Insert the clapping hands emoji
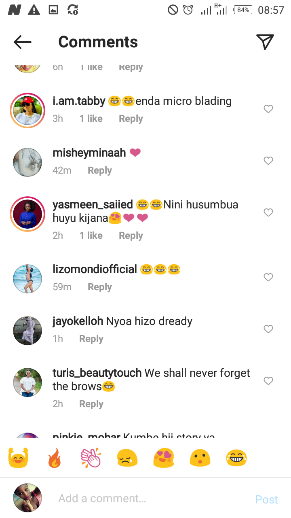The height and width of the screenshot is (518, 291). click(91, 458)
